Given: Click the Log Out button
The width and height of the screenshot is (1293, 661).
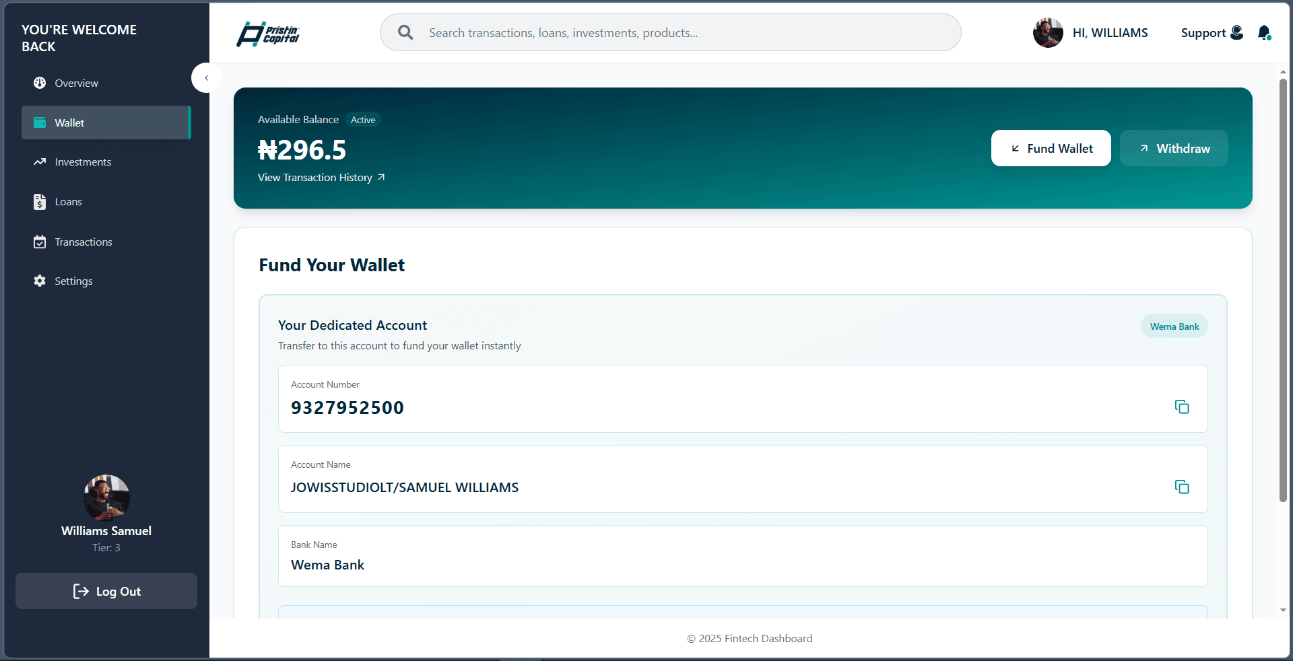Looking at the screenshot, I should pos(106,591).
